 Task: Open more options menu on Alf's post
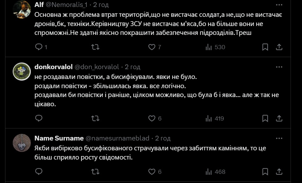point(279,5)
